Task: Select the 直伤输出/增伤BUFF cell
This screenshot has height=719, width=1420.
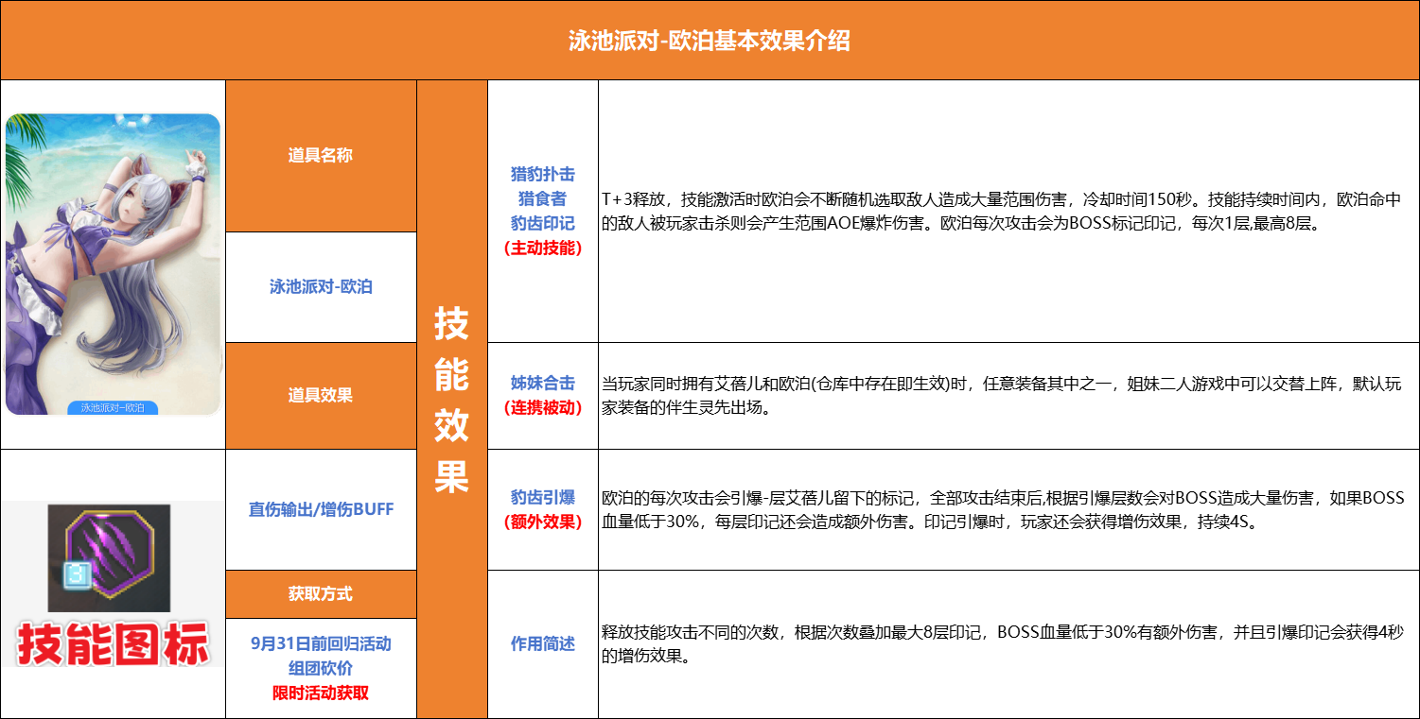Action: 321,509
